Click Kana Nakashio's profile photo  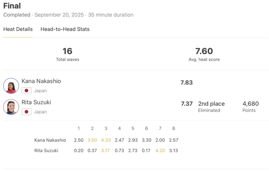point(11,86)
